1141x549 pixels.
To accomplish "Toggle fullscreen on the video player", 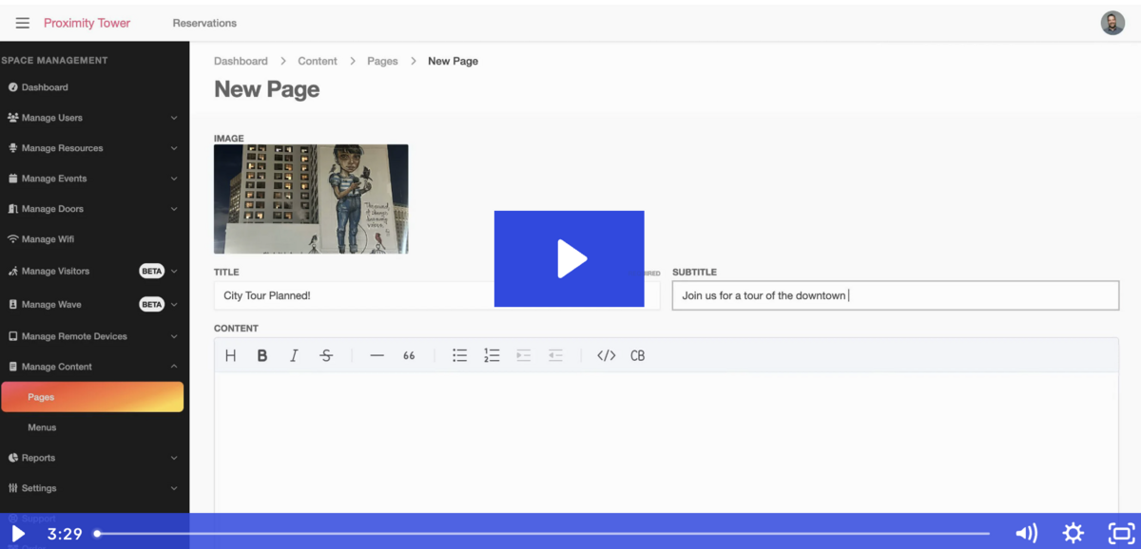I will 1121,533.
